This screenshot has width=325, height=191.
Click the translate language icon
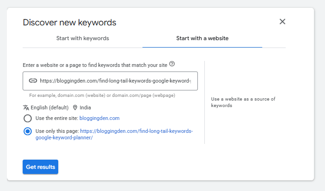26,107
